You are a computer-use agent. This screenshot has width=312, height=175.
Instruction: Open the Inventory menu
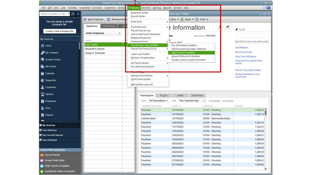point(146,8)
